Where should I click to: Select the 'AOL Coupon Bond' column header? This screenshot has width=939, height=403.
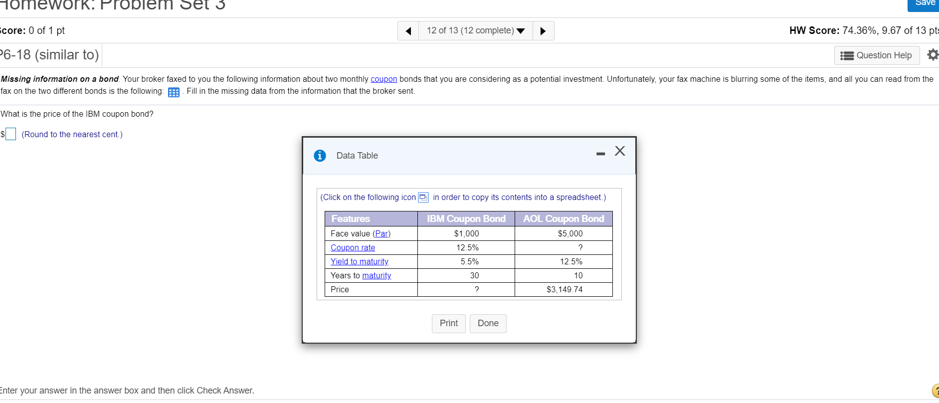click(563, 218)
